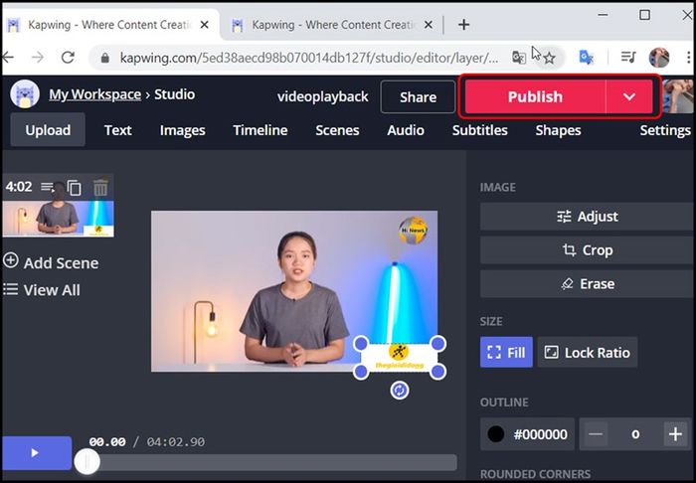Image resolution: width=696 pixels, height=483 pixels.
Task: Click the Studio breadcrumb text
Action: 174,94
